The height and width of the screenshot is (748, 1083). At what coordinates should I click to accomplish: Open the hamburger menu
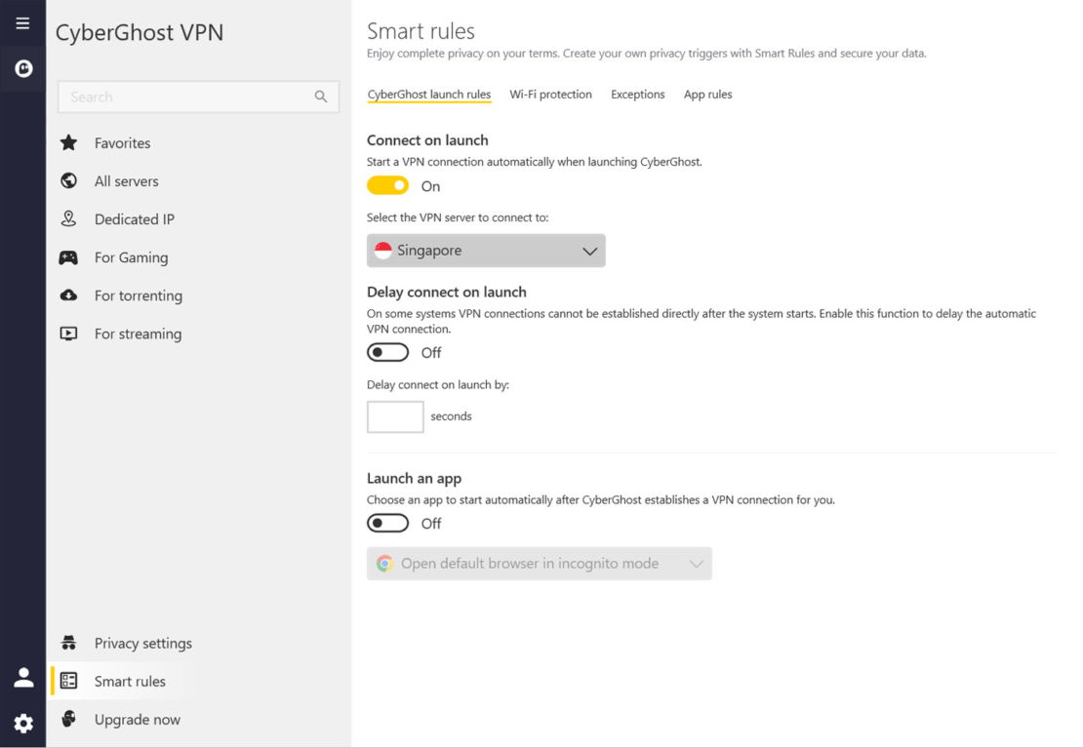(21, 21)
